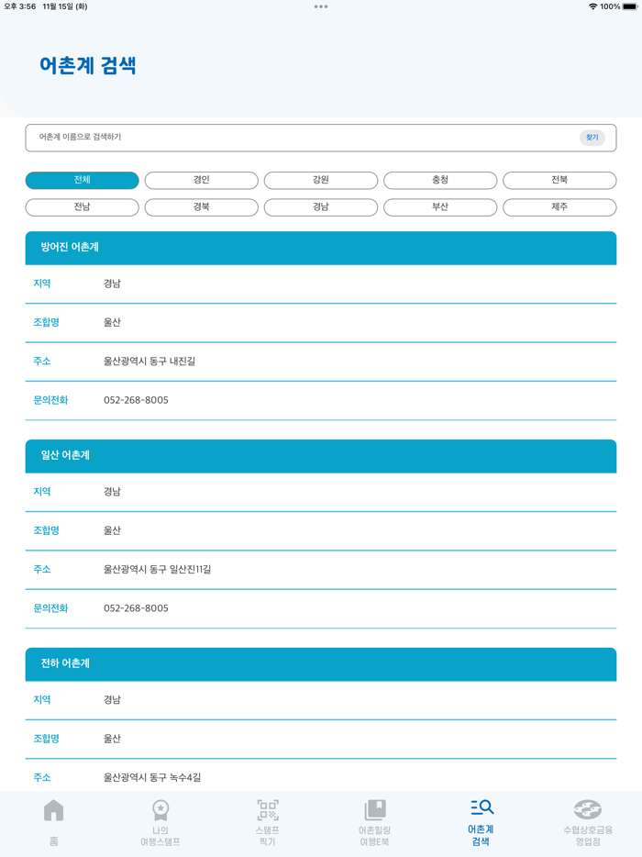Click 울산 조합명 value in 일산 card
The height and width of the screenshot is (857, 642).
pyautogui.click(x=112, y=530)
